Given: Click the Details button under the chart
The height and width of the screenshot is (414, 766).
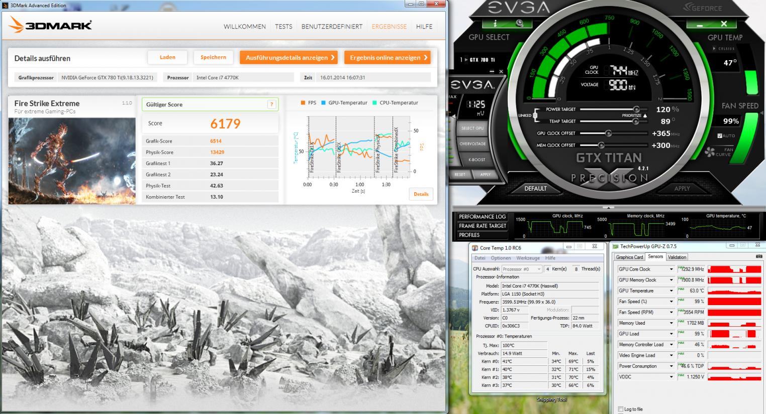Looking at the screenshot, I should [421, 194].
